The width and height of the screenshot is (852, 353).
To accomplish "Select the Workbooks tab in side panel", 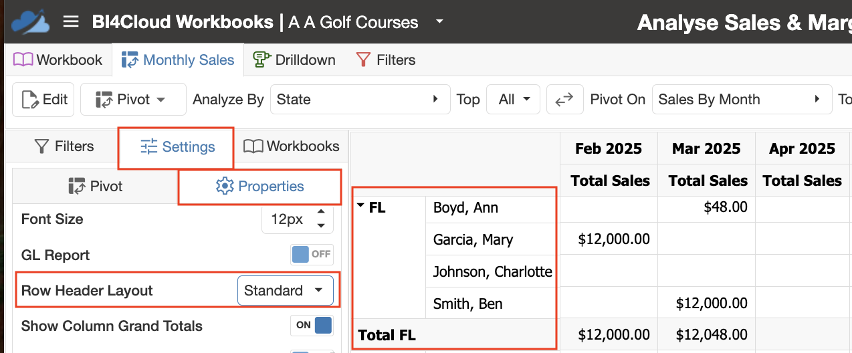I will click(292, 146).
